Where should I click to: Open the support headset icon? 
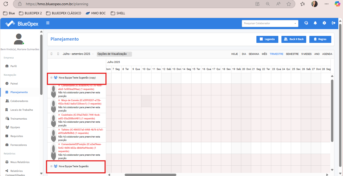click(306, 23)
